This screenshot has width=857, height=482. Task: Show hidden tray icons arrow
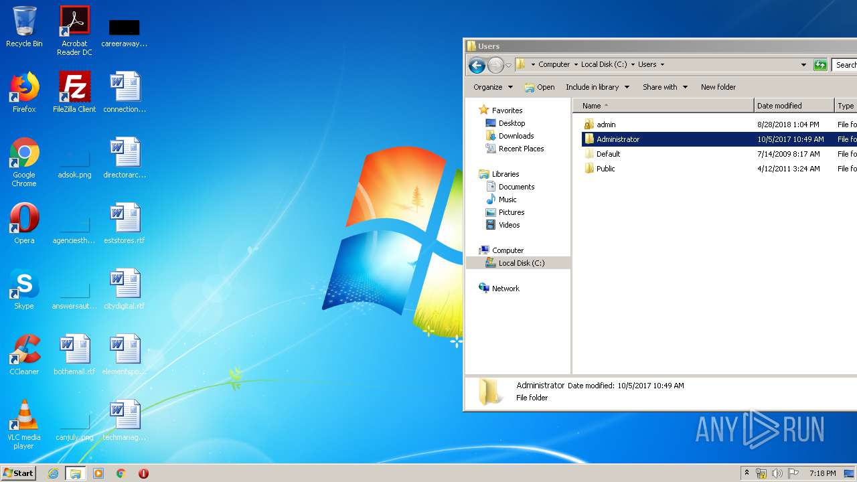point(747,473)
